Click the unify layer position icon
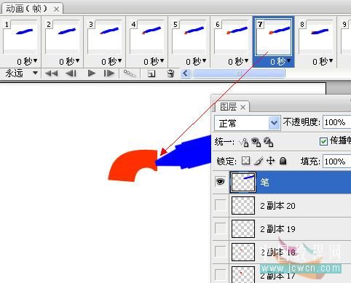 [x=244, y=143]
